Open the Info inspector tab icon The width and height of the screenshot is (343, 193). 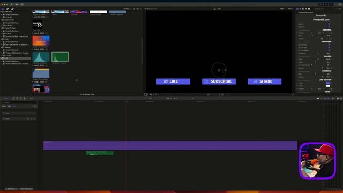pyautogui.click(x=309, y=9)
